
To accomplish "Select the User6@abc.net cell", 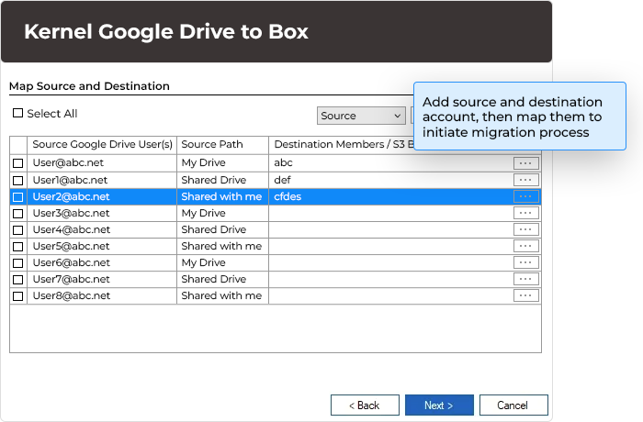I will 102,262.
